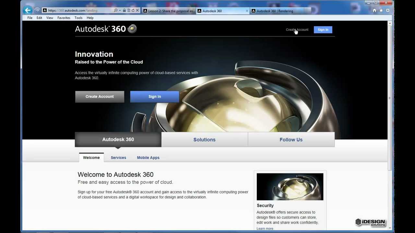Select the Solutions section tab
This screenshot has width=415, height=233.
(205, 139)
